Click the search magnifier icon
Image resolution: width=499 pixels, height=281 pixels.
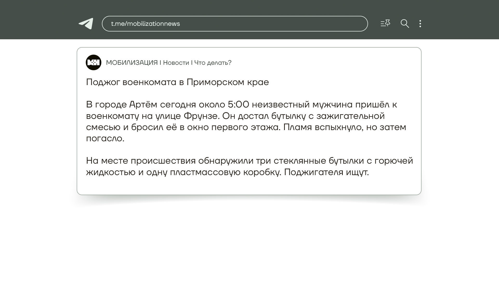[405, 24]
